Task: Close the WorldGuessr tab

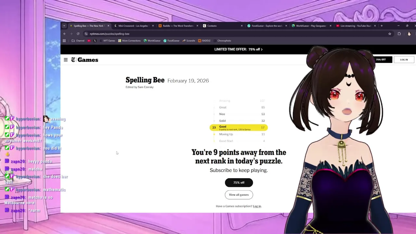Action: (x=331, y=26)
